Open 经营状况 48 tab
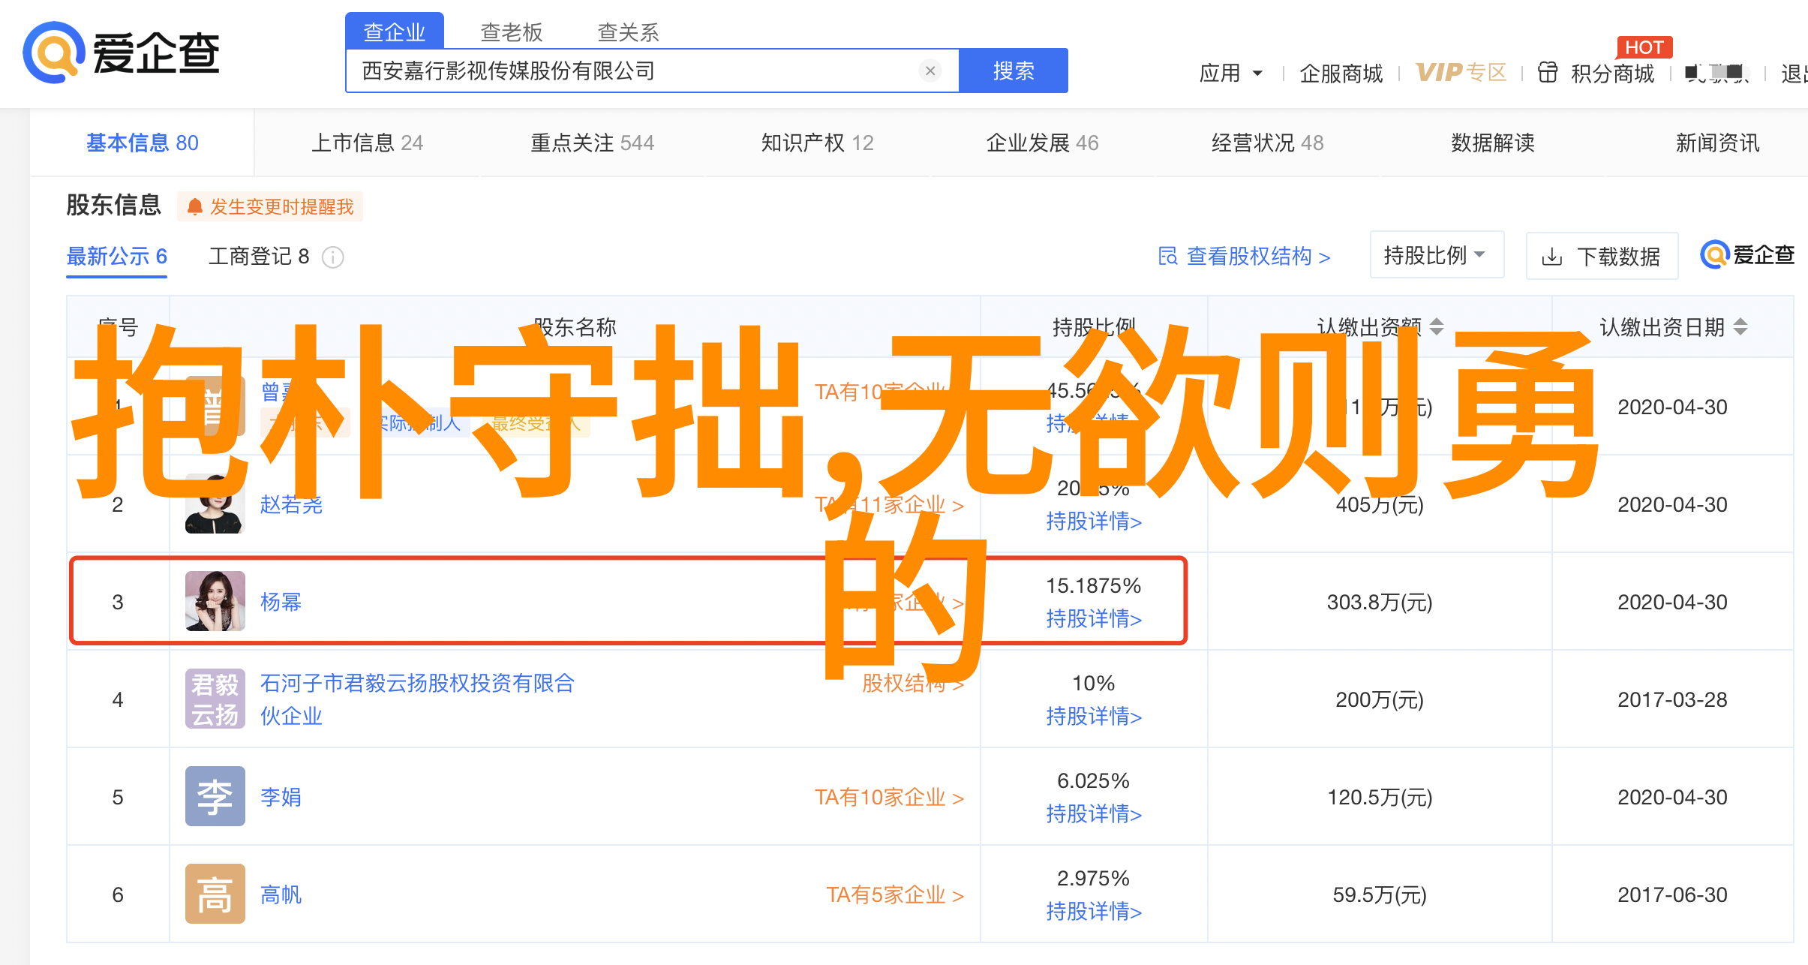1808x965 pixels. click(x=1268, y=143)
